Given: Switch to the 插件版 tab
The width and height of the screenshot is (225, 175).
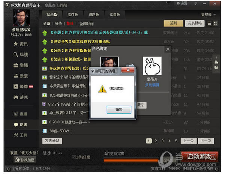Looking at the screenshot, I should pos(73,15).
